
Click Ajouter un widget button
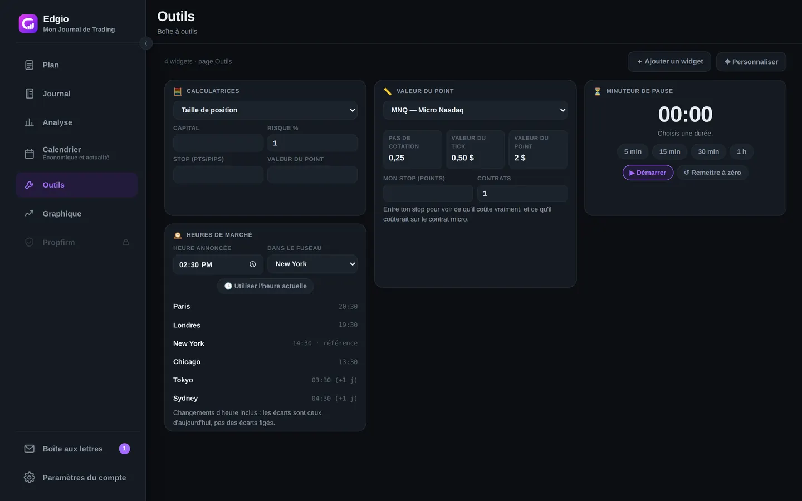(669, 62)
